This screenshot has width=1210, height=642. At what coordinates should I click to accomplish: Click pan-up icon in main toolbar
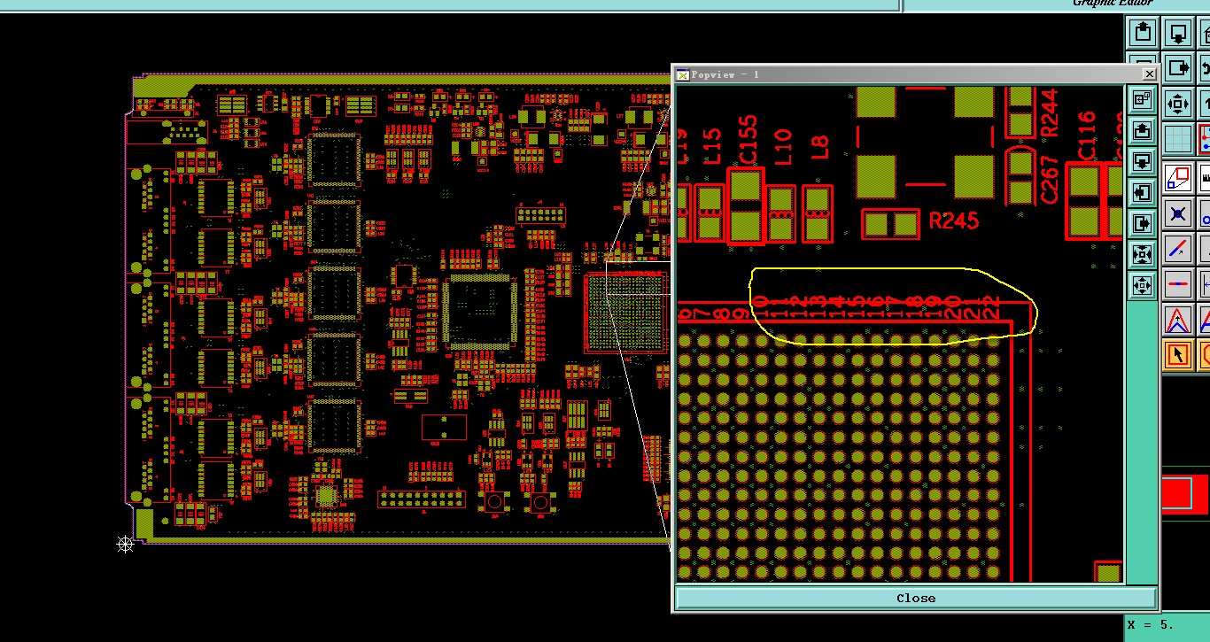pyautogui.click(x=1143, y=33)
